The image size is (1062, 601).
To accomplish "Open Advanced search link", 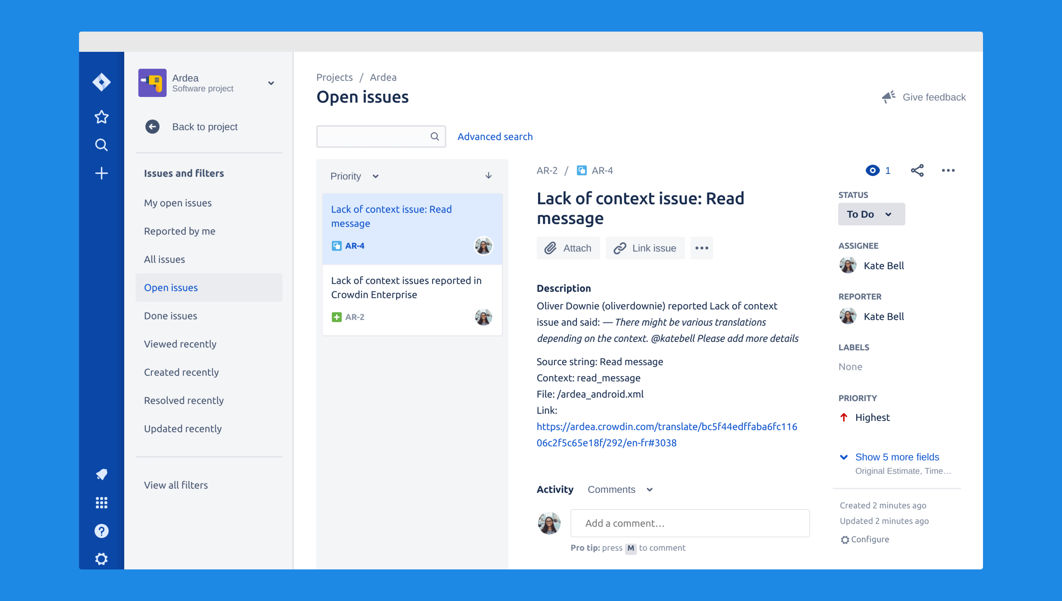I will 495,136.
